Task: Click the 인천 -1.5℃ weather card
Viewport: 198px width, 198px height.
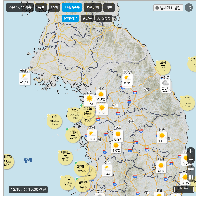Action: tap(90, 100)
